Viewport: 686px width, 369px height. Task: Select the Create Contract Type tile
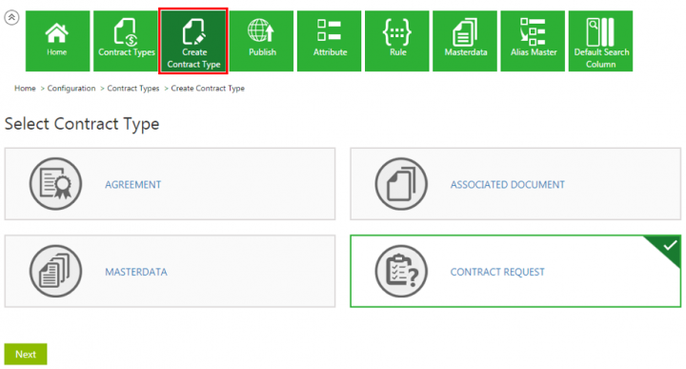pos(193,41)
